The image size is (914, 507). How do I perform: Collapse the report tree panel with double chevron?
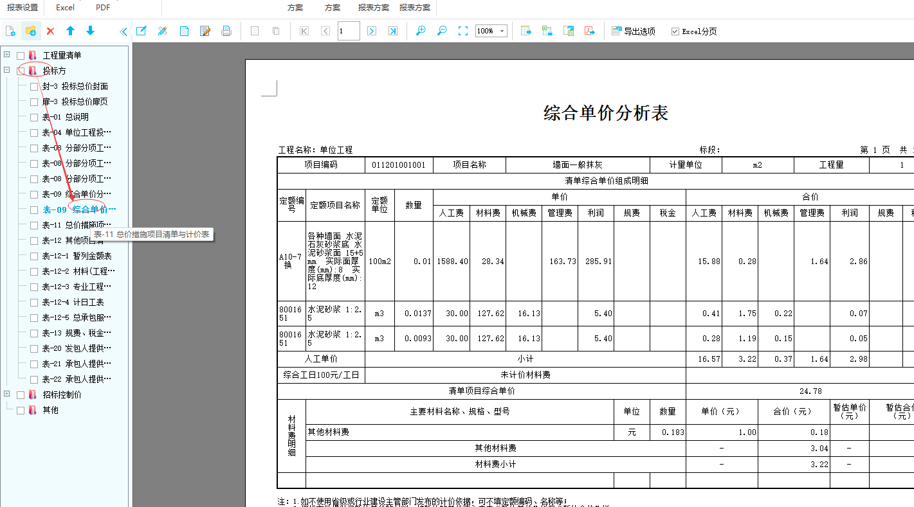(x=123, y=31)
